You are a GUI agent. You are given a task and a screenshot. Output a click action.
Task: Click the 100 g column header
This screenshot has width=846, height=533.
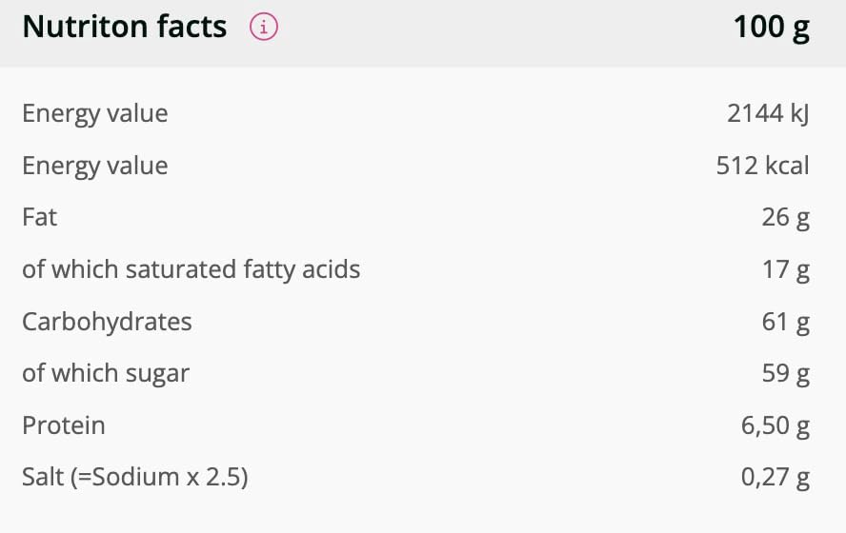point(771,28)
